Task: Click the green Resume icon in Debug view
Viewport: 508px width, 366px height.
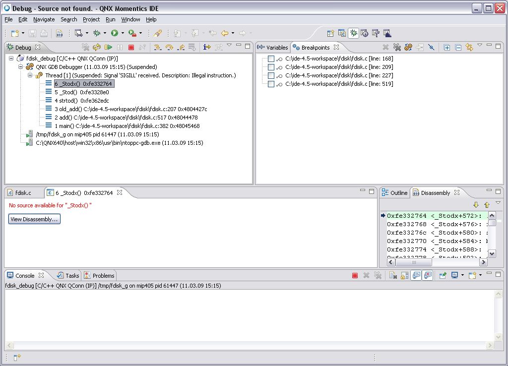Action: (108, 48)
